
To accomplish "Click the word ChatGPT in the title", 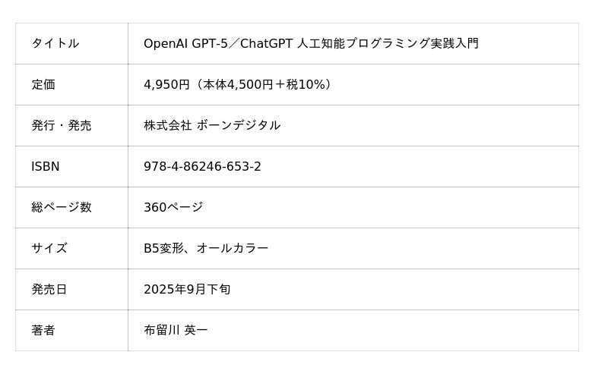I will 266,44.
